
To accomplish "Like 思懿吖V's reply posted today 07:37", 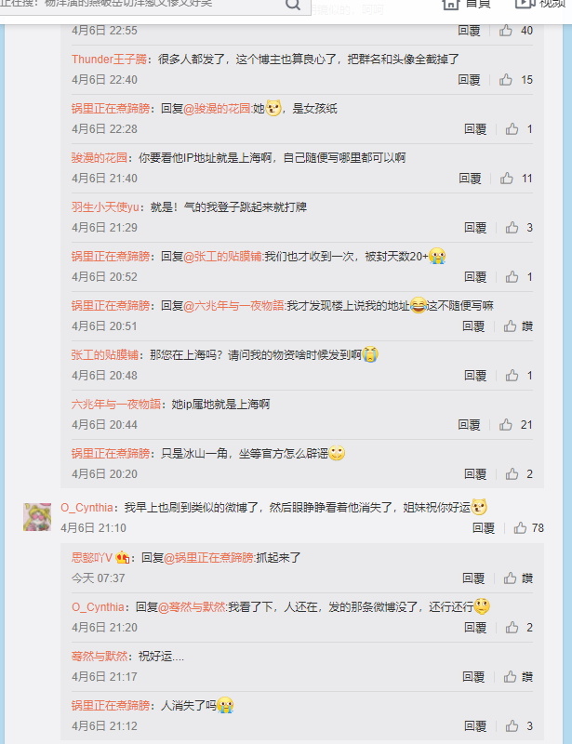I will click(x=511, y=578).
